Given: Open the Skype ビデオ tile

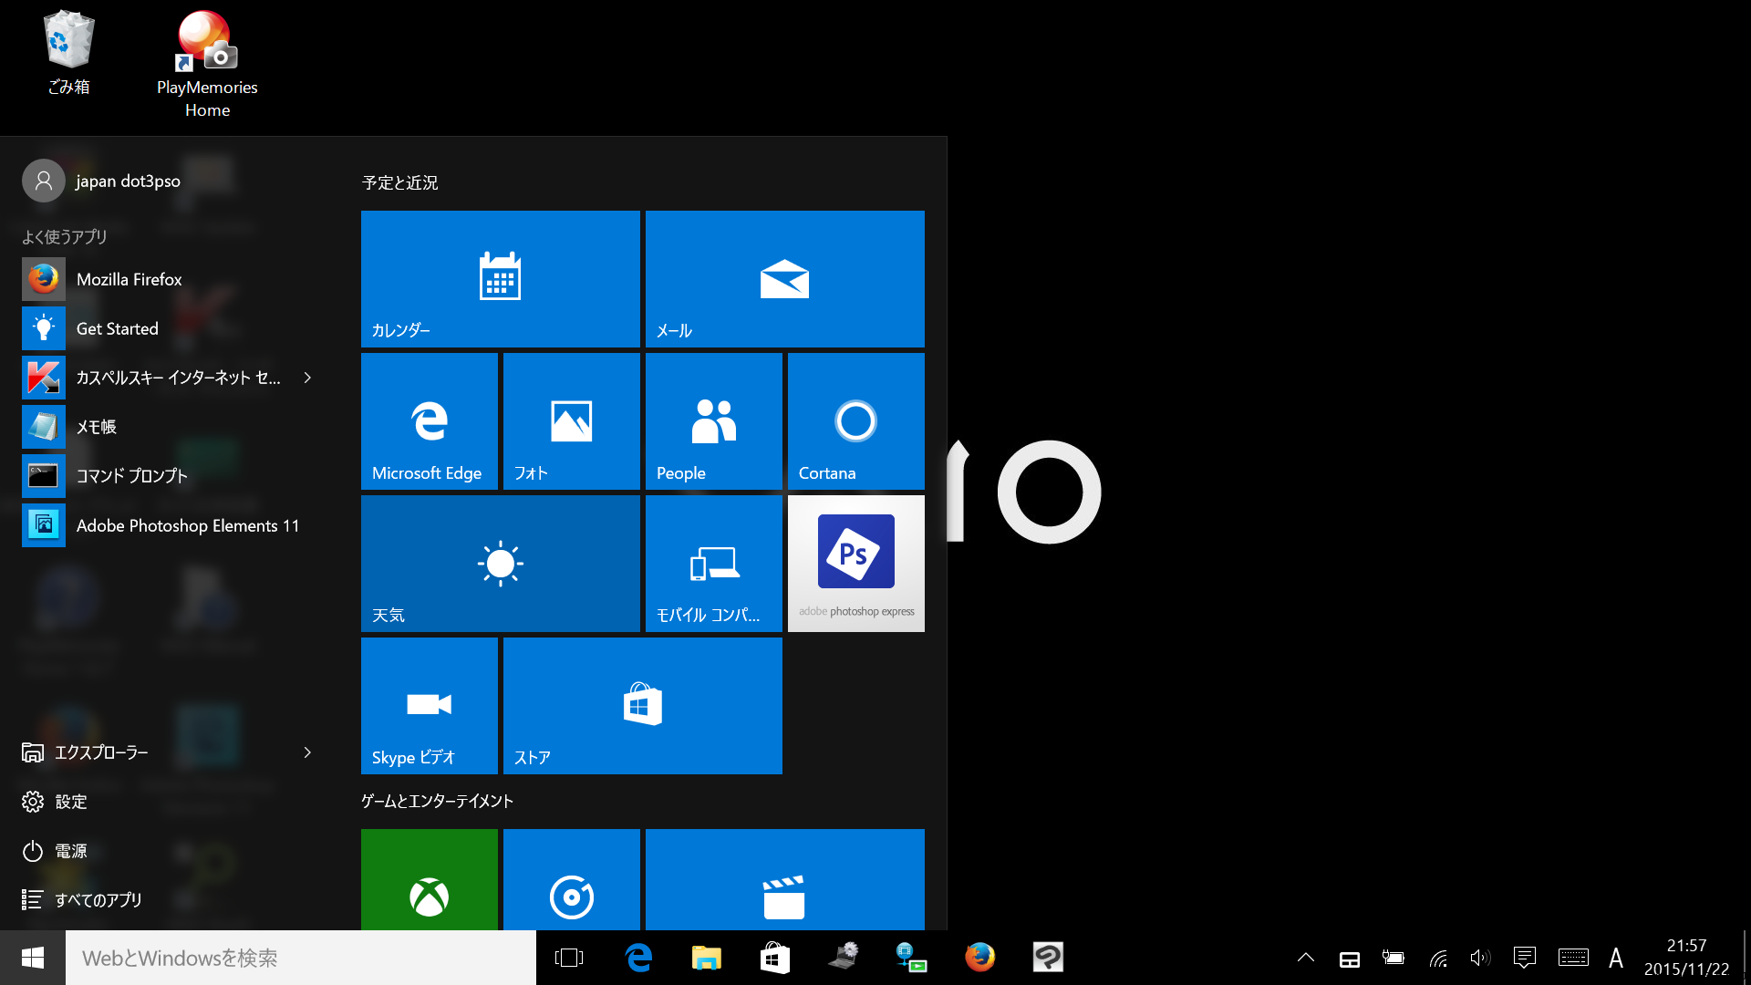Looking at the screenshot, I should coord(429,706).
